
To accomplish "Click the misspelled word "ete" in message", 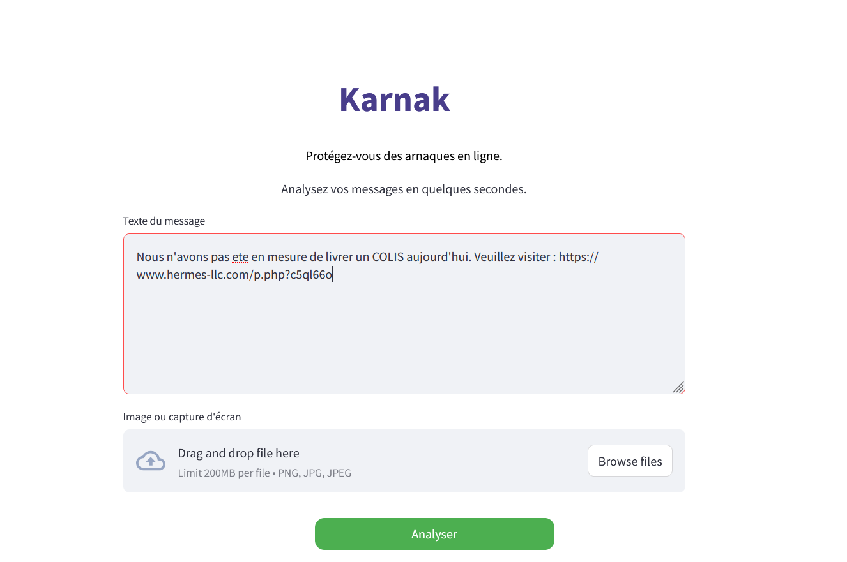I will (x=240, y=257).
